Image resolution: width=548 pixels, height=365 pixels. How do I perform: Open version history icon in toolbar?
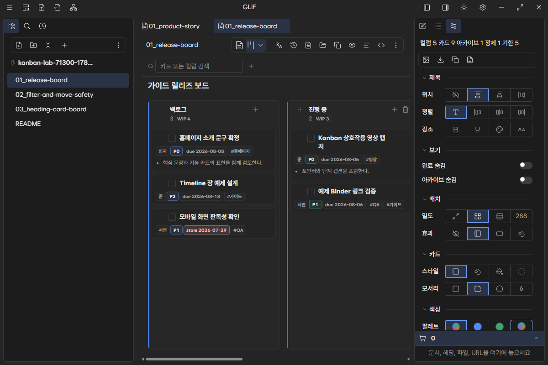[294, 45]
